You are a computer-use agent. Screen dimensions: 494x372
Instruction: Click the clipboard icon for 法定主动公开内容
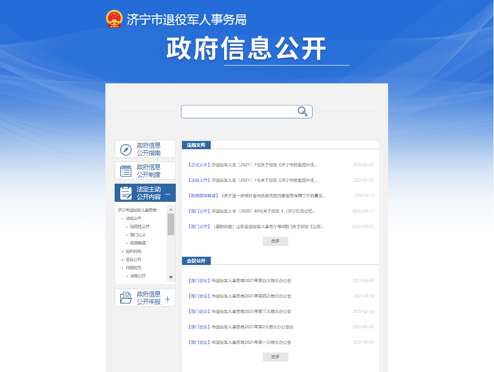(x=126, y=193)
